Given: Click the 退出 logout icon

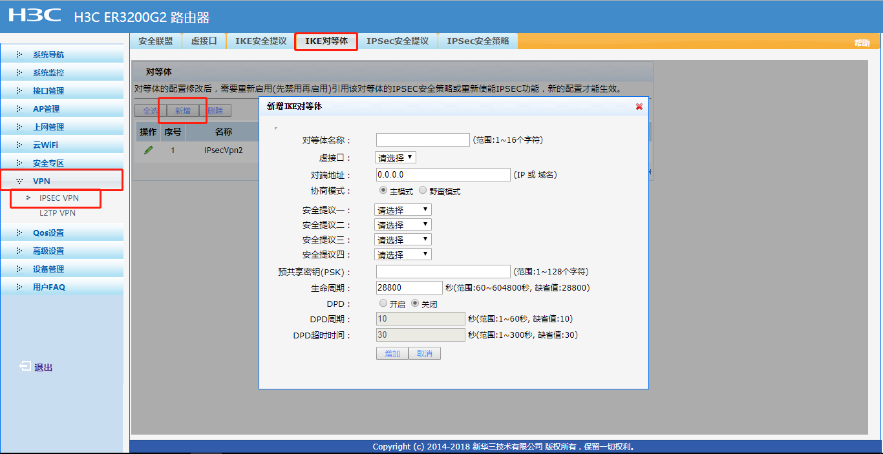Looking at the screenshot, I should [x=25, y=366].
